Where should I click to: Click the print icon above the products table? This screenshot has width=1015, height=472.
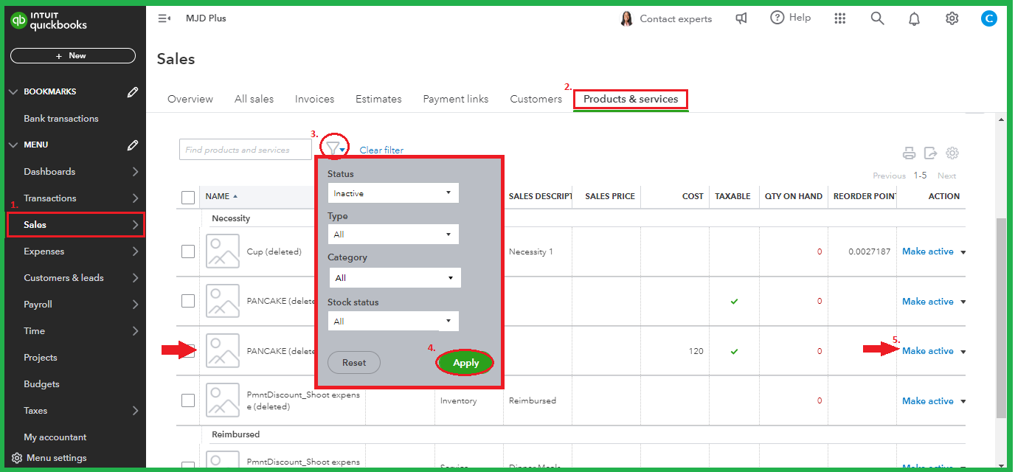(x=909, y=153)
